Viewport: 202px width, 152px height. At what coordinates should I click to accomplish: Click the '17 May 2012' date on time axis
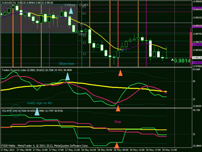[8, 150]
